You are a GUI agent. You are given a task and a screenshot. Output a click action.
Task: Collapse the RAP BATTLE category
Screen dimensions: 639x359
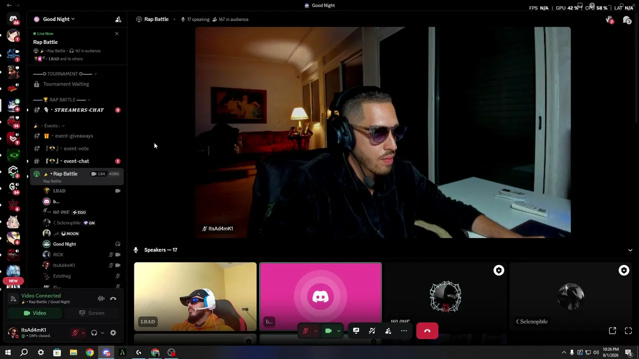(x=61, y=100)
